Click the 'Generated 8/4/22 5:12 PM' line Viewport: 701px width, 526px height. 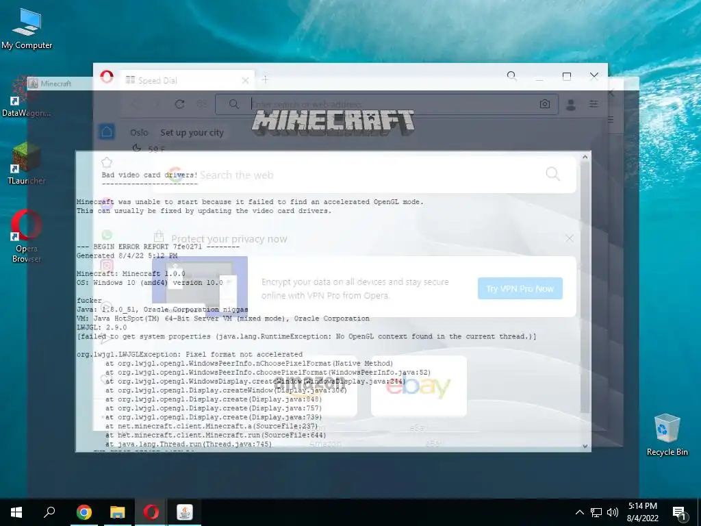(127, 256)
